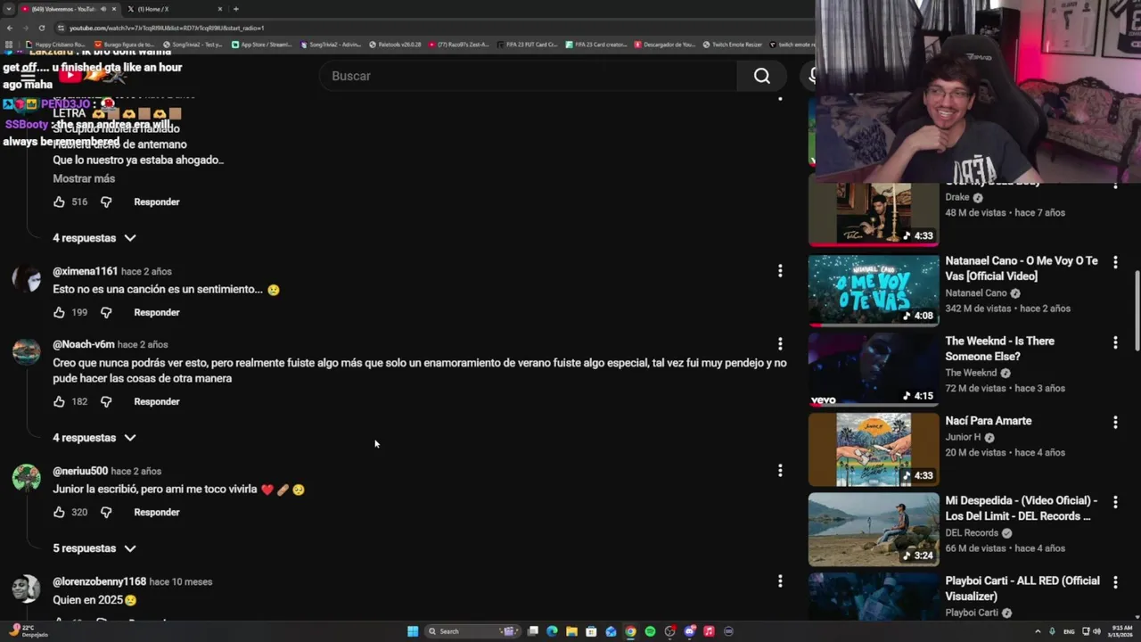
Task: Reply to the comment with 516 likes
Action: (x=157, y=202)
